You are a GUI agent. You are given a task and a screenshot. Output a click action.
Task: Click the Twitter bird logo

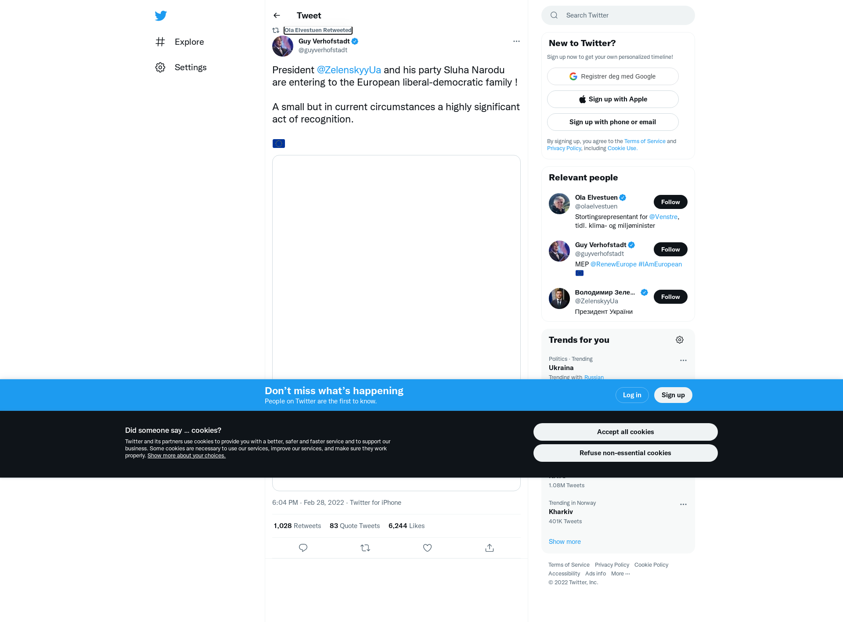click(x=161, y=16)
